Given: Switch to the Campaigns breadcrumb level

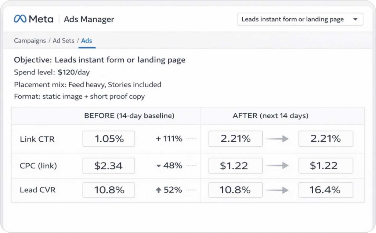Looking at the screenshot, I should [x=29, y=41].
